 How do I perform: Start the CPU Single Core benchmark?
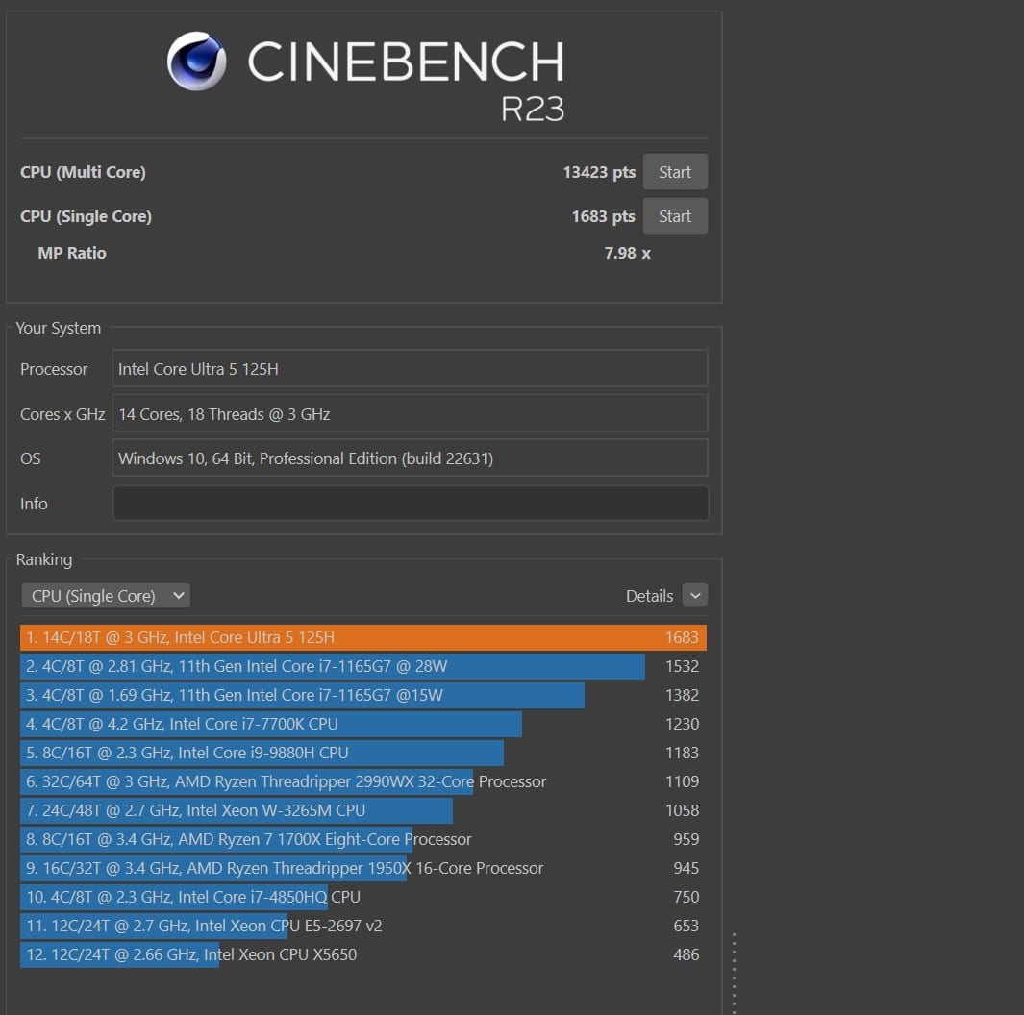tap(674, 216)
